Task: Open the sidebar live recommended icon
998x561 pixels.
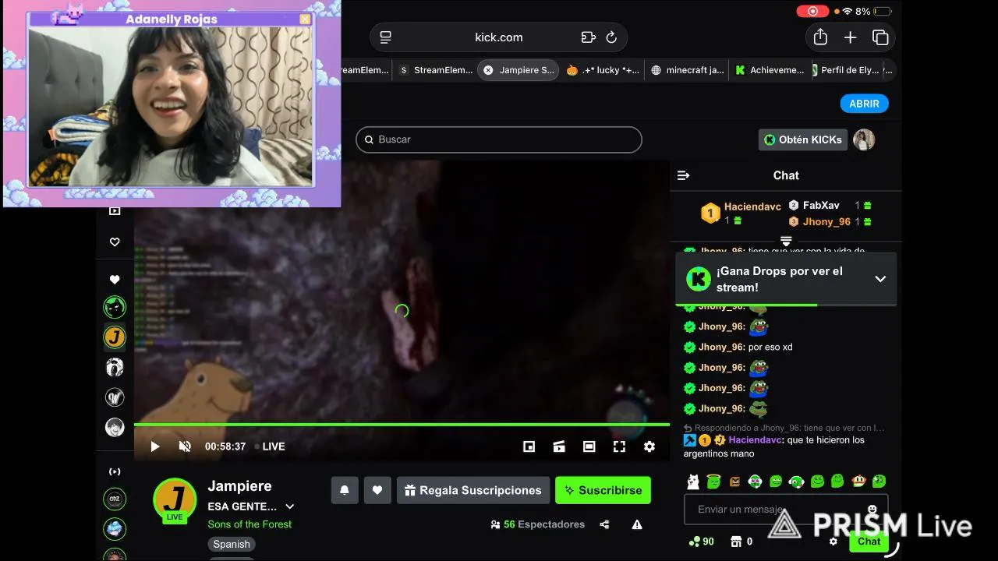Action: [x=115, y=471]
